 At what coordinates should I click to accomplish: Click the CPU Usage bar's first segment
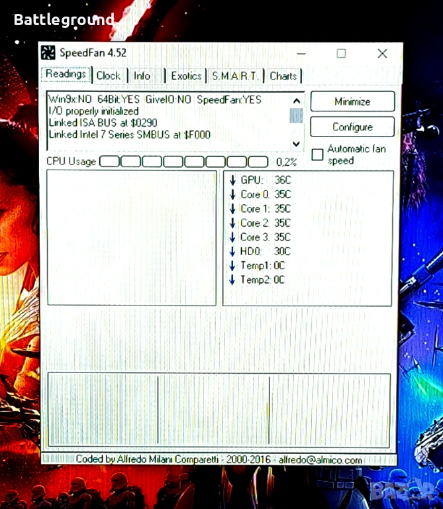tap(110, 161)
